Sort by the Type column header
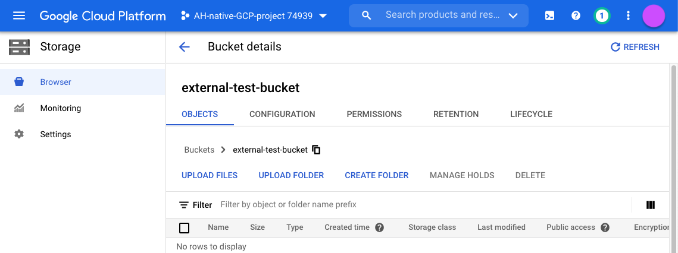 coord(295,227)
